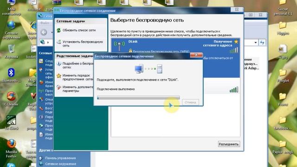The height and width of the screenshot is (167, 297).
Task: Close the connection progress dialog
Action: (x=196, y=55)
